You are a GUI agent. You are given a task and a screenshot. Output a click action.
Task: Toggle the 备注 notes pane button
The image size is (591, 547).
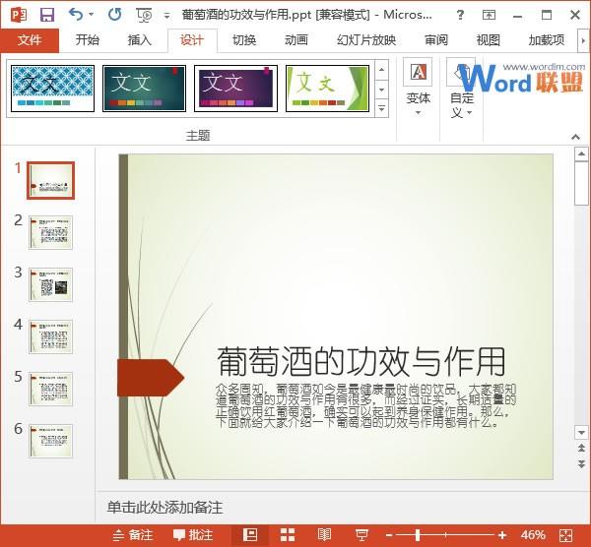[x=132, y=535]
